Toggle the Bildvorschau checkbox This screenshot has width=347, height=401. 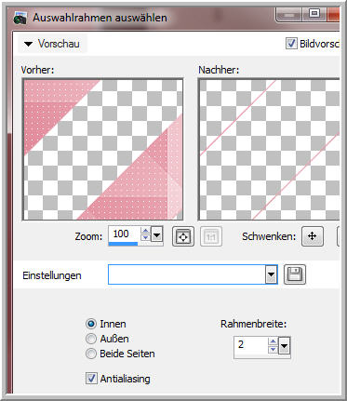[291, 44]
